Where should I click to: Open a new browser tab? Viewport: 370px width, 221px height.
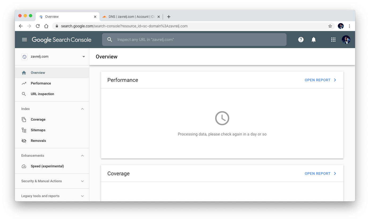[169, 17]
